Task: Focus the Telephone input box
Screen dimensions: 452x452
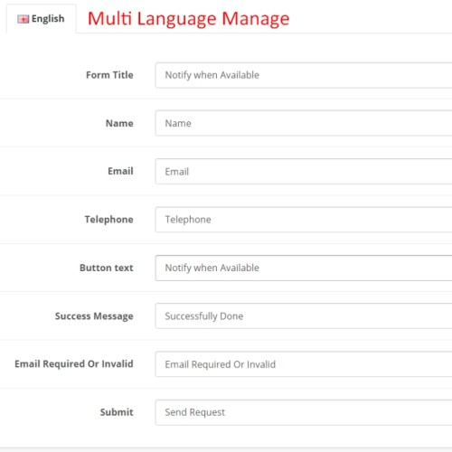Action: pos(304,220)
